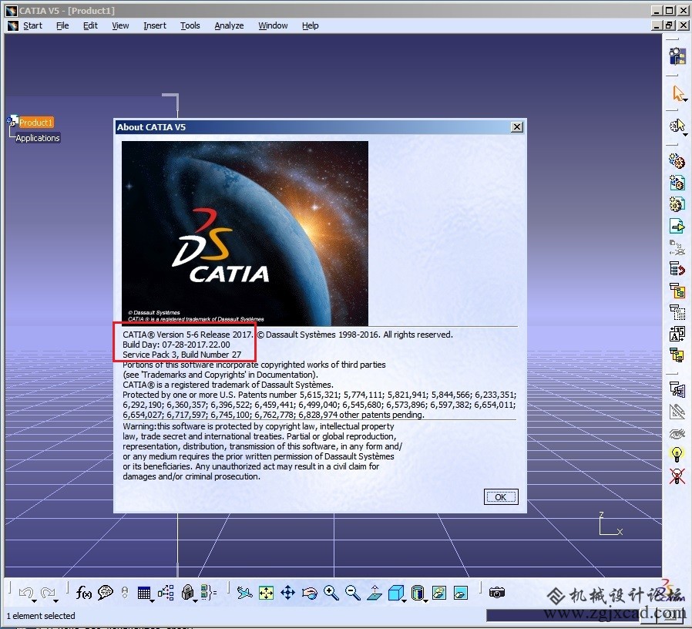Select the orange arrow Select tool
The height and width of the screenshot is (629, 692).
click(677, 93)
